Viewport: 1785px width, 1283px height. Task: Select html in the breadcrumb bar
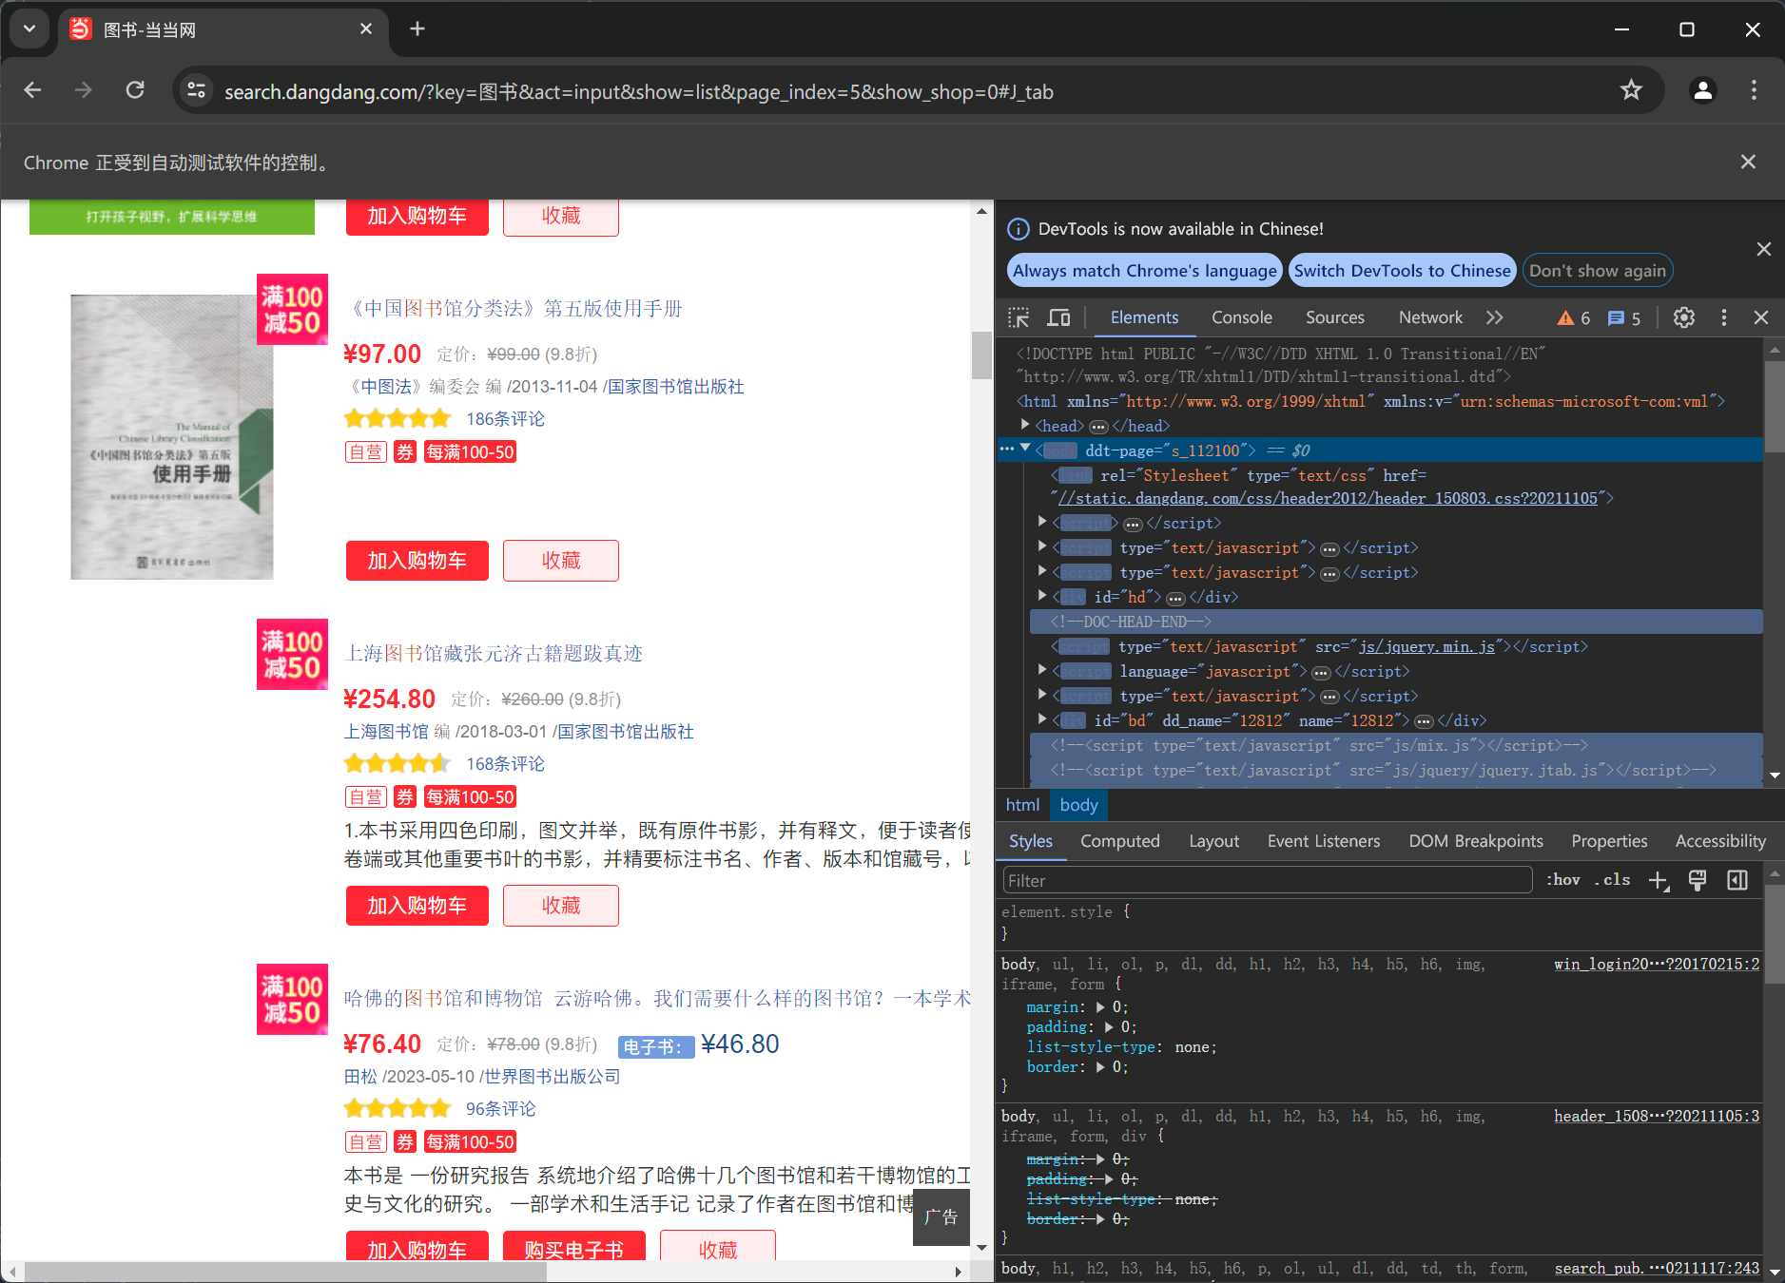coord(1022,805)
